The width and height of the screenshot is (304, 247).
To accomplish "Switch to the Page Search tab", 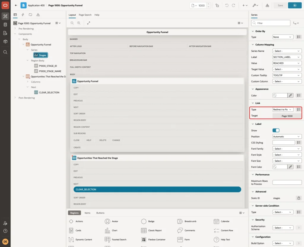I will 85,15.
